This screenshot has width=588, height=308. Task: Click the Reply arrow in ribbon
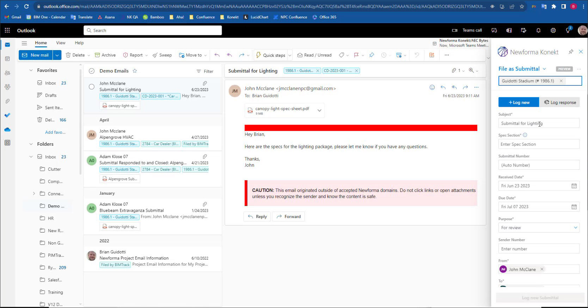pos(217,55)
